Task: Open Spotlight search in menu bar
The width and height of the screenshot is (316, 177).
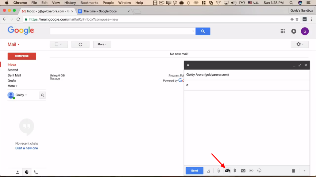Action: pyautogui.click(x=291, y=3)
